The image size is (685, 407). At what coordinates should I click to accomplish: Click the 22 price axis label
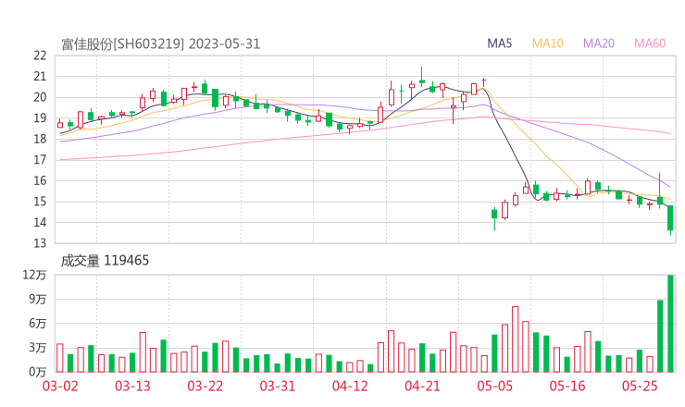(40, 55)
